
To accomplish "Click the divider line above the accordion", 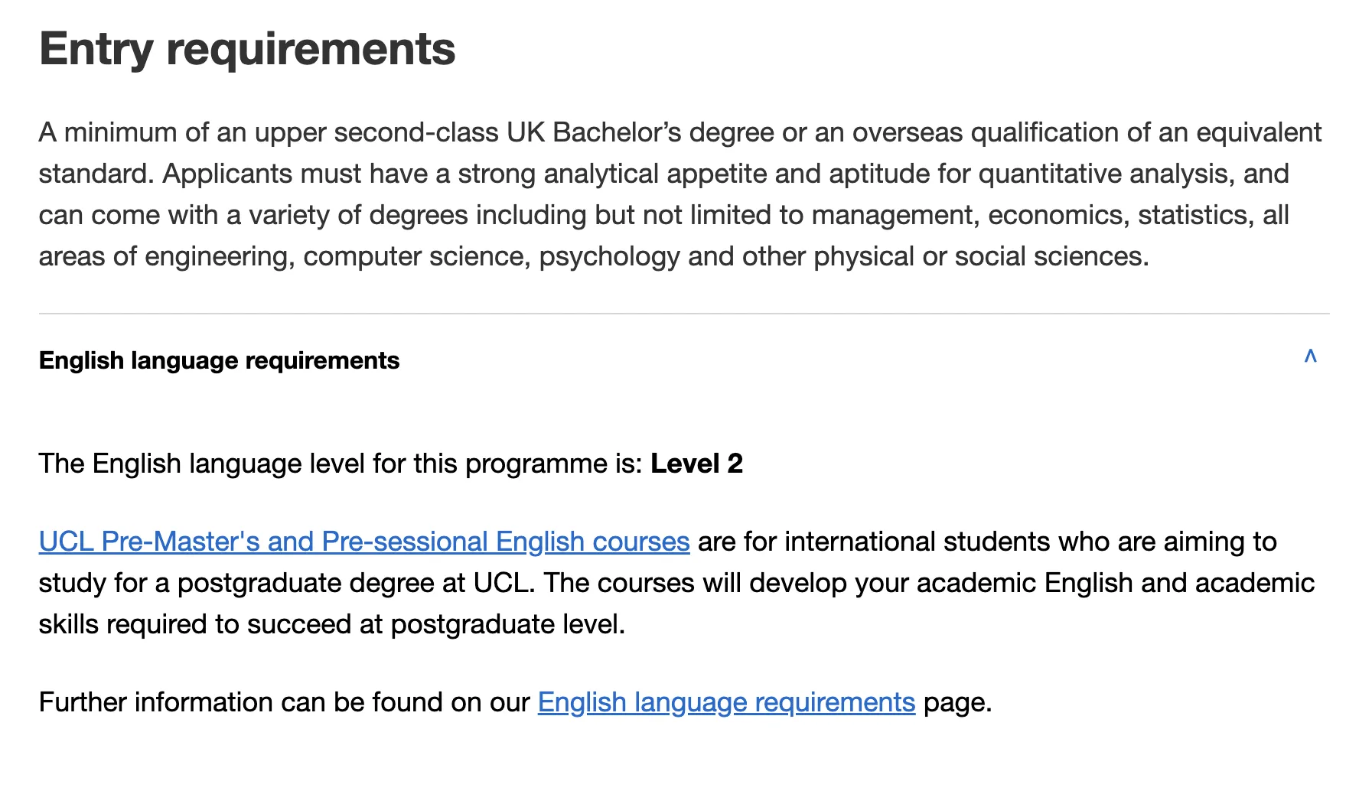I will tap(684, 314).
